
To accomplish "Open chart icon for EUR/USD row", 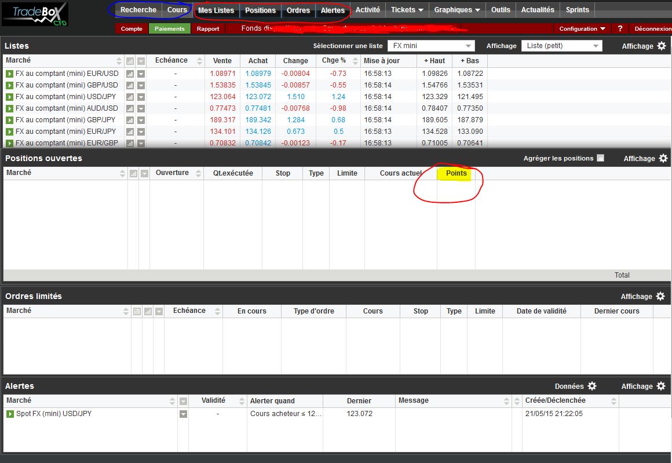I will coord(130,74).
